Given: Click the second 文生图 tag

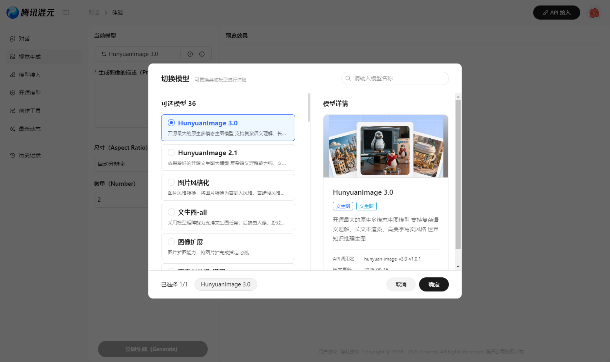Looking at the screenshot, I should pos(367,206).
